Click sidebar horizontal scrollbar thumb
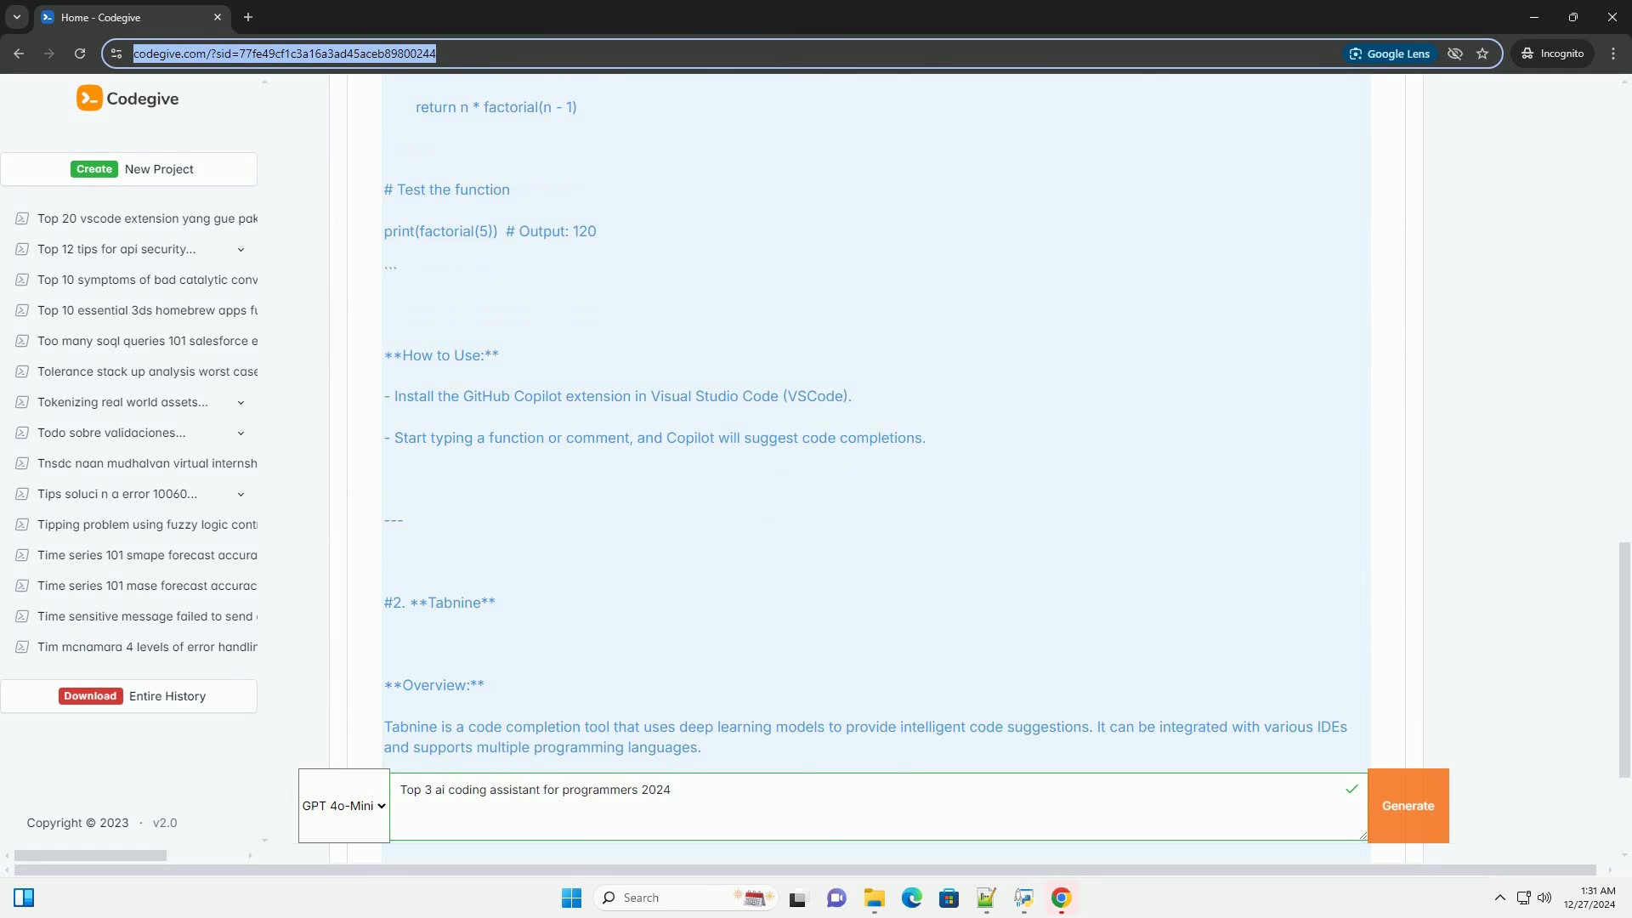Viewport: 1632px width, 918px height. 90,855
